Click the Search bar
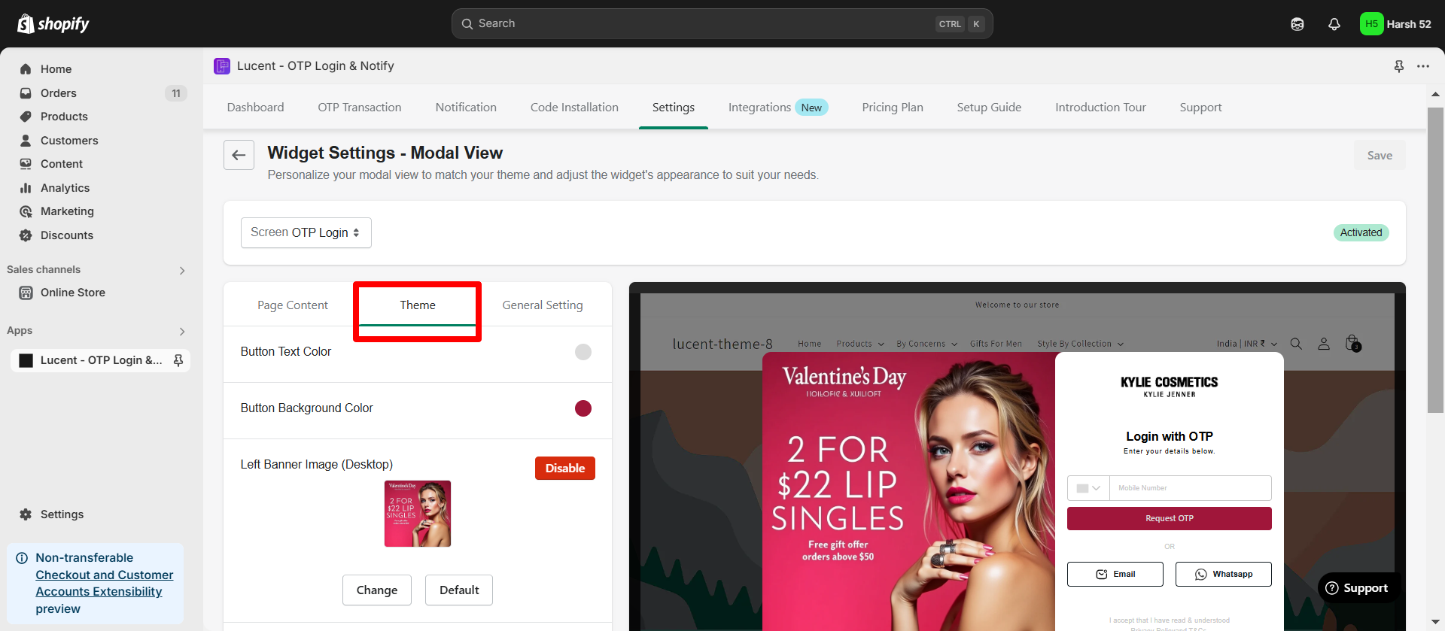 [x=722, y=24]
